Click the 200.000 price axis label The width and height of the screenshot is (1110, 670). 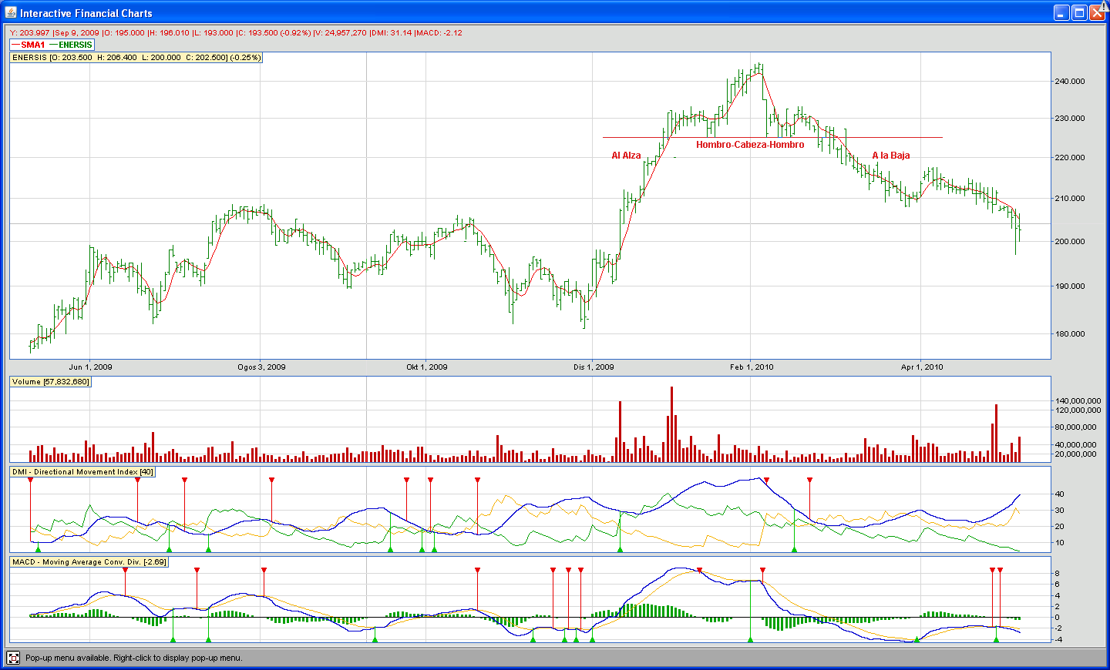click(x=1070, y=242)
